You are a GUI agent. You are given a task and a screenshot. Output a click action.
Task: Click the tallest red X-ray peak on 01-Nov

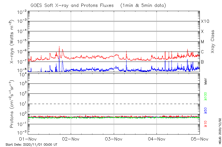click(x=59, y=47)
